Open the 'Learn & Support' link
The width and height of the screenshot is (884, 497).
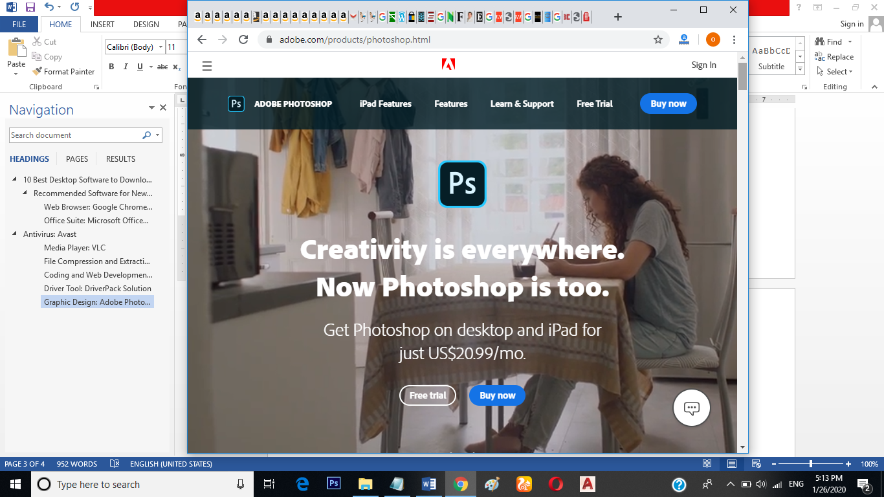[522, 104]
